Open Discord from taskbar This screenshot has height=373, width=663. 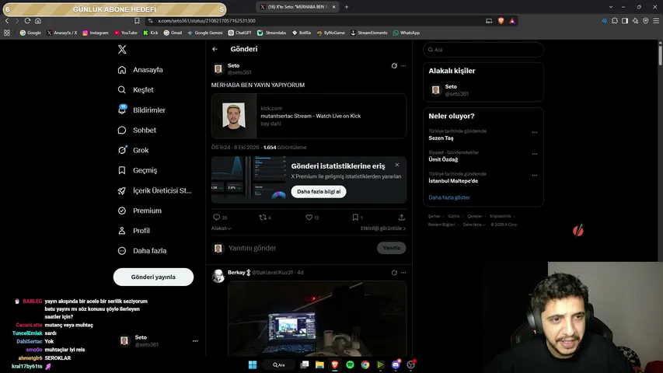[396, 365]
